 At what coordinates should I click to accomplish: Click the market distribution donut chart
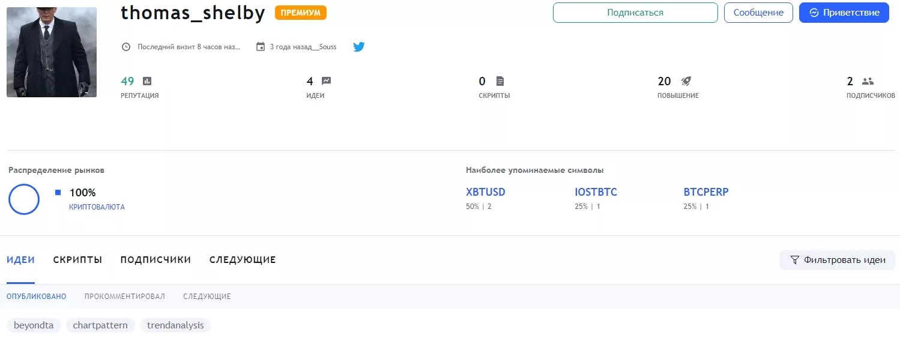(x=24, y=199)
